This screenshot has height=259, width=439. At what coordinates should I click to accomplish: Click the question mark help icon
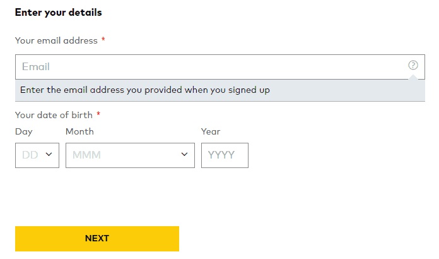click(413, 65)
